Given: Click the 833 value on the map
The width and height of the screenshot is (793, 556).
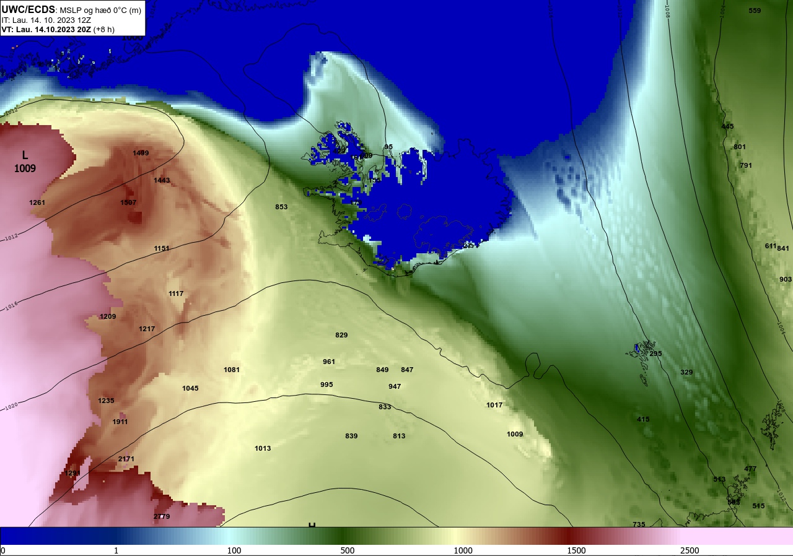Looking at the screenshot, I should point(385,407).
